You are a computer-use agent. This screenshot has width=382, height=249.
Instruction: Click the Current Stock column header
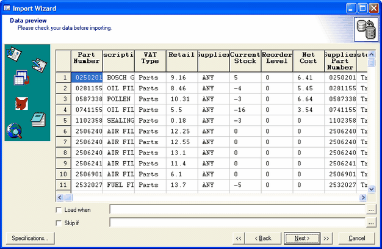coord(245,61)
